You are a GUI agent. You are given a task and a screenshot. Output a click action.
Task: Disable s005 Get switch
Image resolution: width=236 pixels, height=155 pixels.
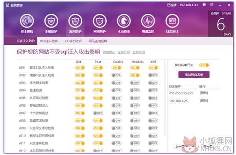coord(80,98)
